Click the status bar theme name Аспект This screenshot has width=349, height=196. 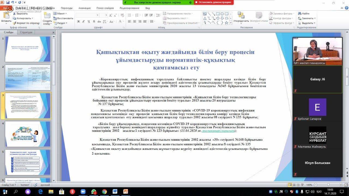pos(25,185)
